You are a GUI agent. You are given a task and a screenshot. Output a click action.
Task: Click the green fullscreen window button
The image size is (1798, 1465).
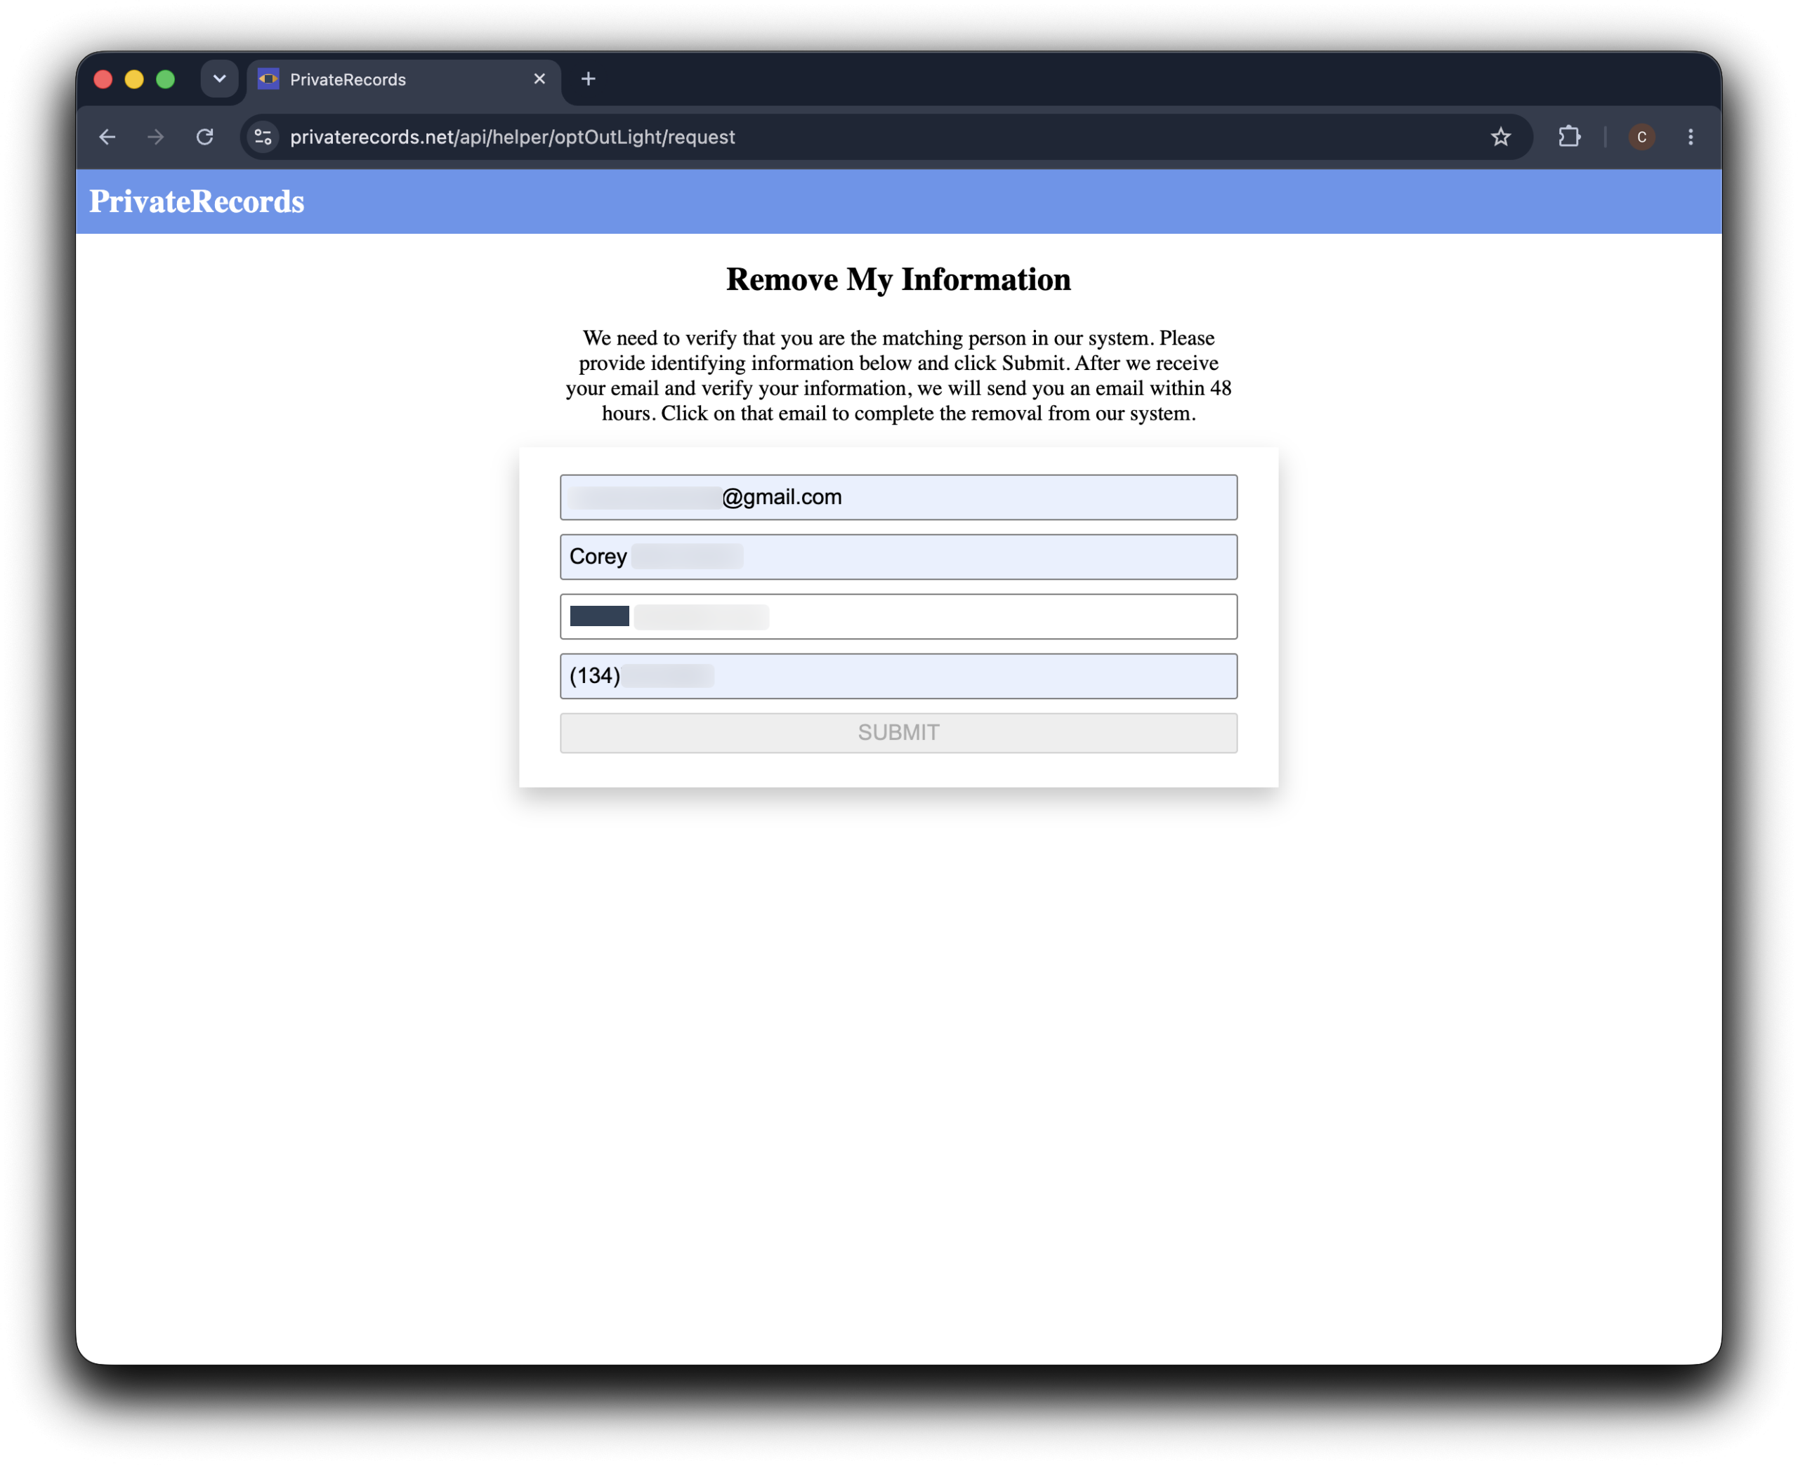[166, 79]
